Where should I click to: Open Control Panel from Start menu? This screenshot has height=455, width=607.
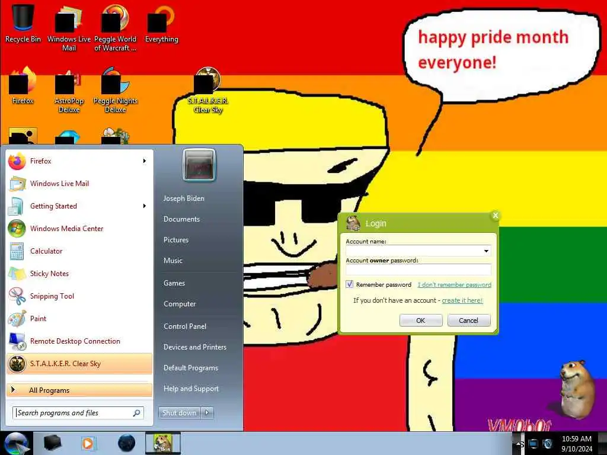(x=185, y=326)
